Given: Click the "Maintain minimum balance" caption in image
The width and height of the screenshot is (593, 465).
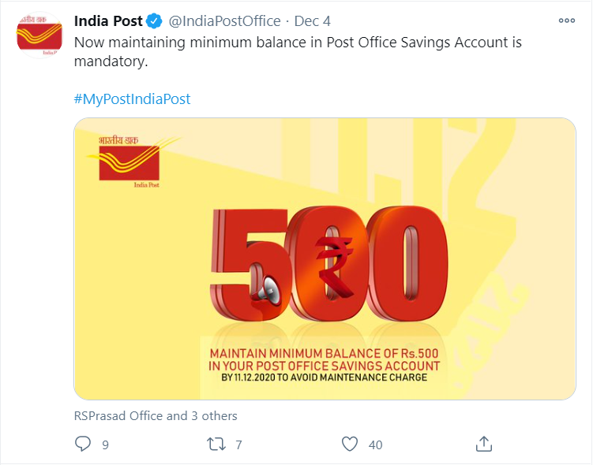Looking at the screenshot, I should point(325,358).
